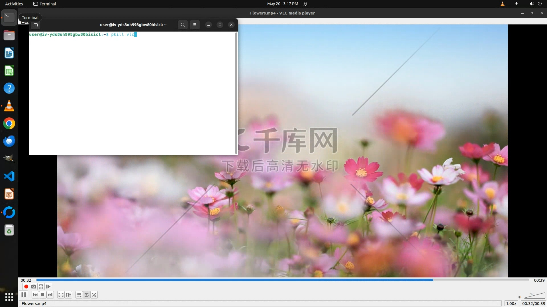Image resolution: width=547 pixels, height=307 pixels.
Task: Click the red Record button in VLC
Action: pos(26,287)
